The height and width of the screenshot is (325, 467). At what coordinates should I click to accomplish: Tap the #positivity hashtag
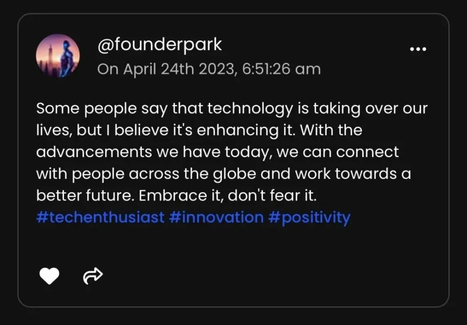coord(309,218)
